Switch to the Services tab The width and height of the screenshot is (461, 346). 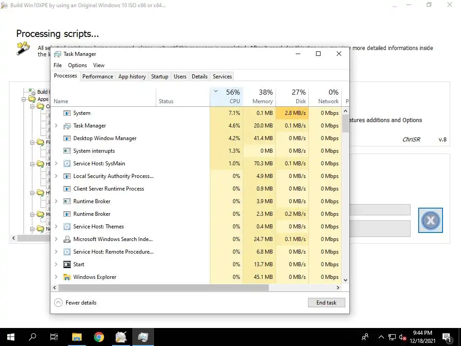pos(222,77)
